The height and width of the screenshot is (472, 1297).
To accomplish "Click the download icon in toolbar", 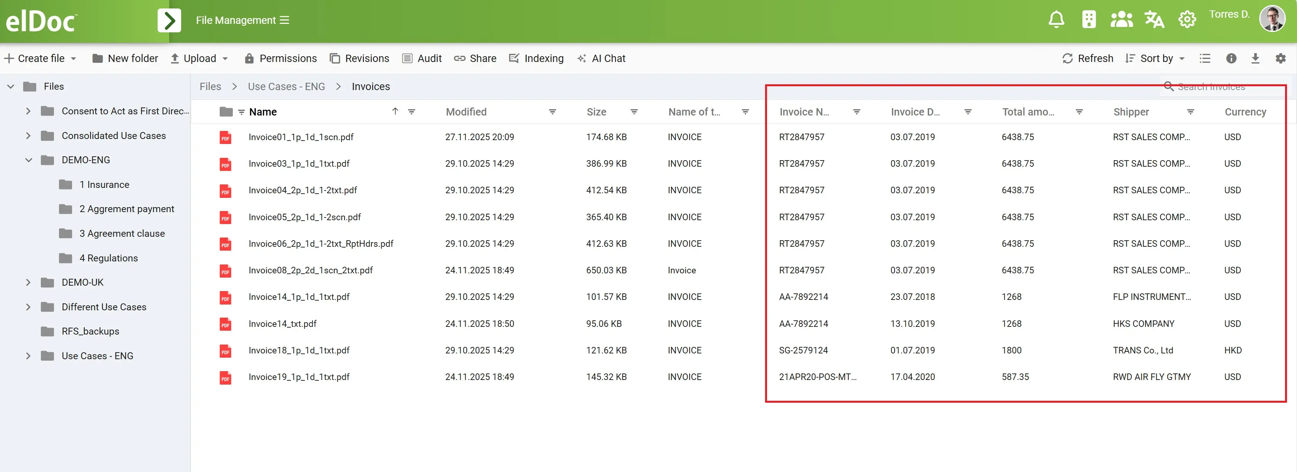I will (1255, 58).
